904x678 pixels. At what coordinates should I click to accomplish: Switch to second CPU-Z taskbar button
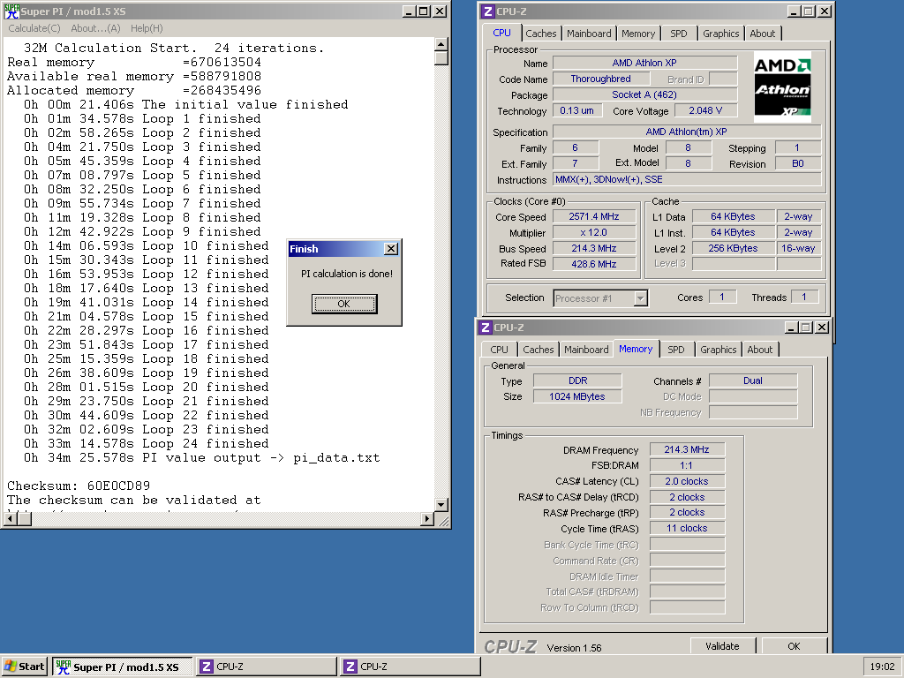(x=411, y=667)
